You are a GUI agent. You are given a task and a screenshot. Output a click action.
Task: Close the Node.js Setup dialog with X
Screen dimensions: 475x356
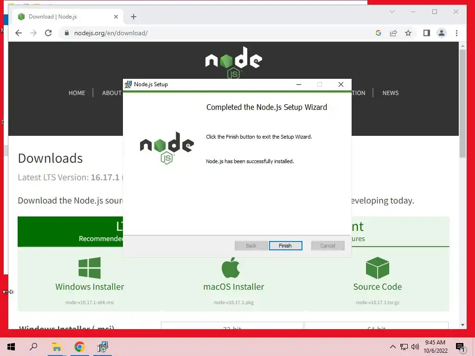[x=341, y=84]
